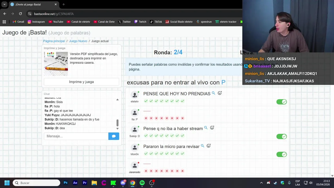Open Premiere Pro from the taskbar
Image resolution: width=334 pixels, height=188 pixels.
[x=85, y=183]
